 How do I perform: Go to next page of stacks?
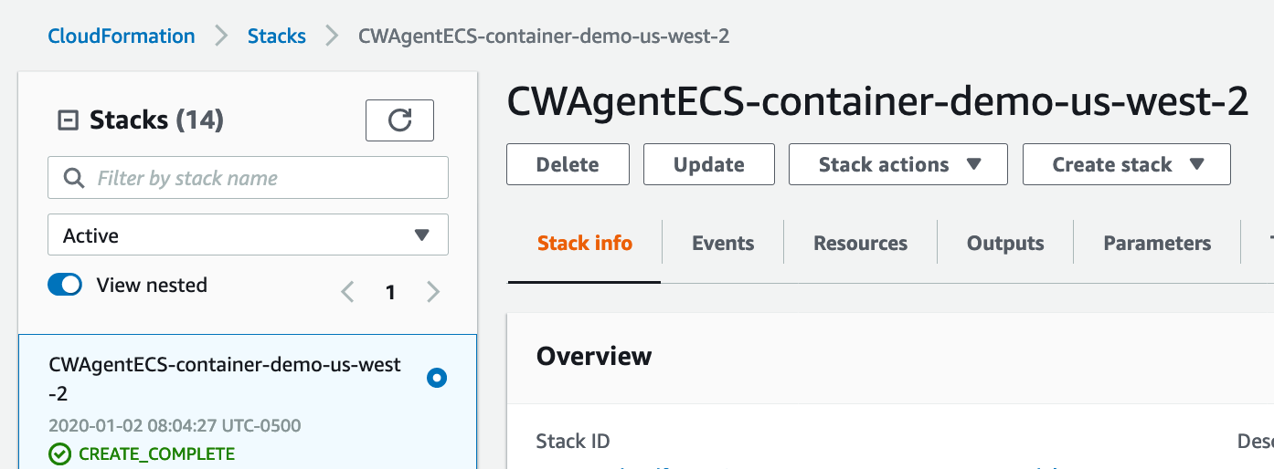point(433,292)
